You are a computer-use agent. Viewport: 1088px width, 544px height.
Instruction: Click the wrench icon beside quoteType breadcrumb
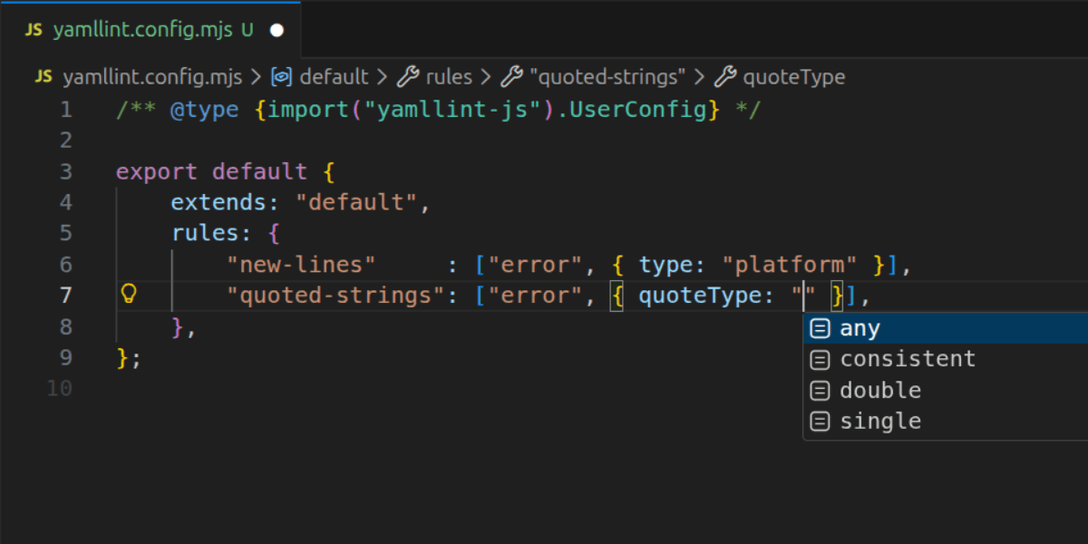(x=725, y=76)
